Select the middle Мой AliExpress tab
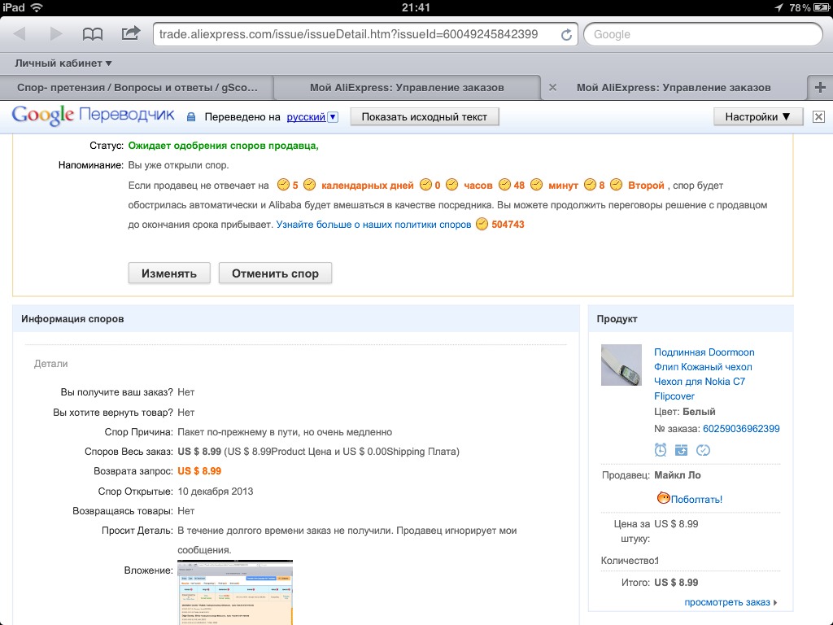The height and width of the screenshot is (625, 833). pos(407,88)
